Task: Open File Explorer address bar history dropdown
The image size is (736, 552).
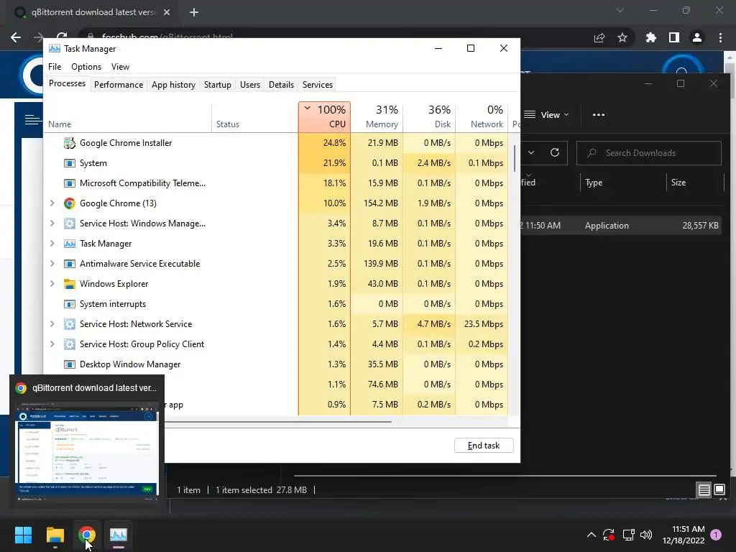Action: pos(531,152)
